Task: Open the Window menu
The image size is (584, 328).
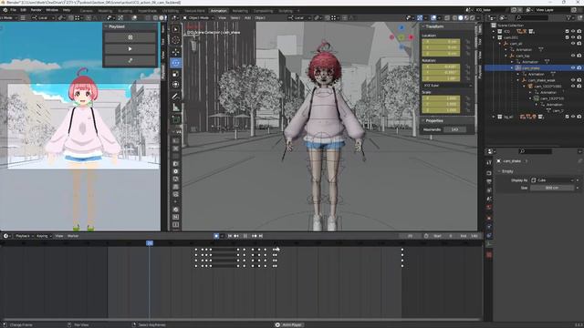Action: point(52,10)
